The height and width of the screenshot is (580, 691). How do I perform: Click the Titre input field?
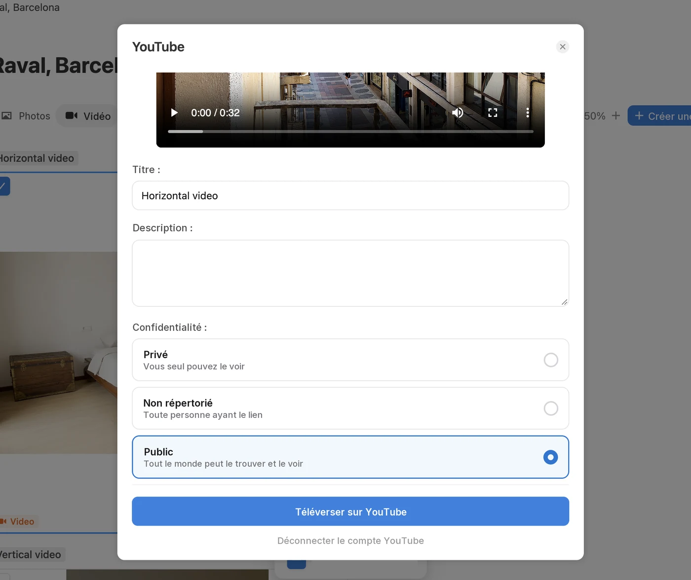click(350, 196)
